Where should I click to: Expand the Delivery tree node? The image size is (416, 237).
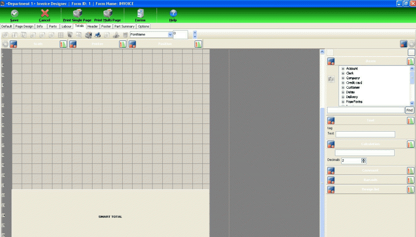pyautogui.click(x=343, y=97)
